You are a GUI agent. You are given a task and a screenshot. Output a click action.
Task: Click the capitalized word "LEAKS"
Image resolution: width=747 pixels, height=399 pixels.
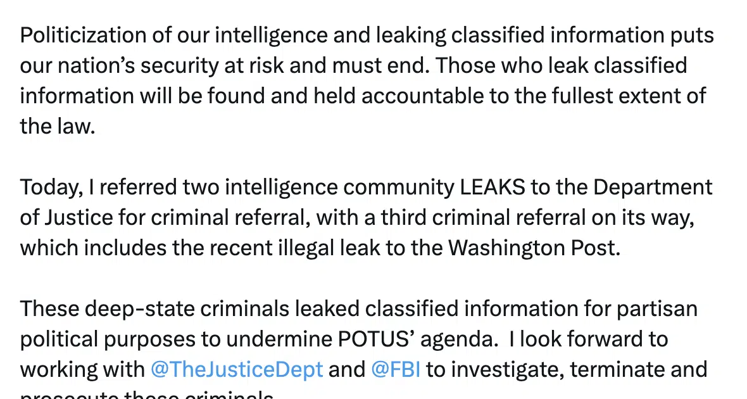(493, 187)
